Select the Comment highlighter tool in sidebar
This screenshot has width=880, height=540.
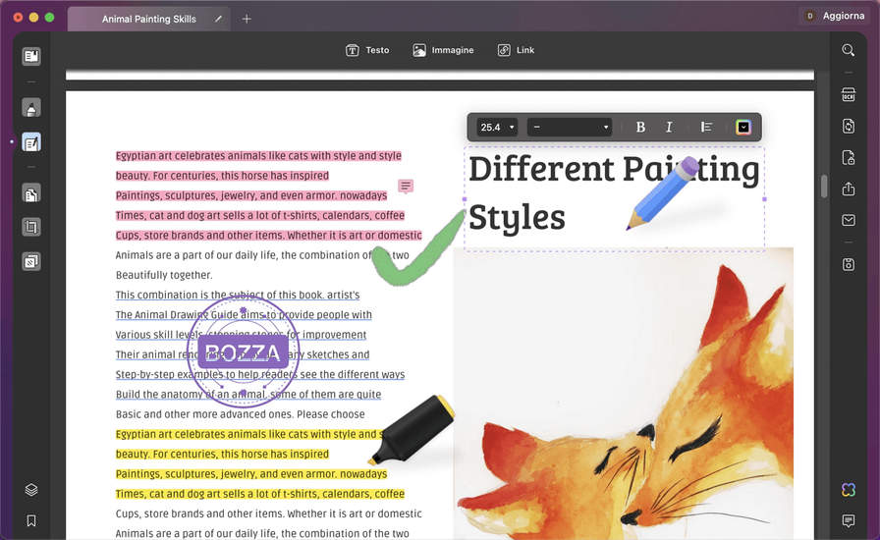[x=31, y=108]
